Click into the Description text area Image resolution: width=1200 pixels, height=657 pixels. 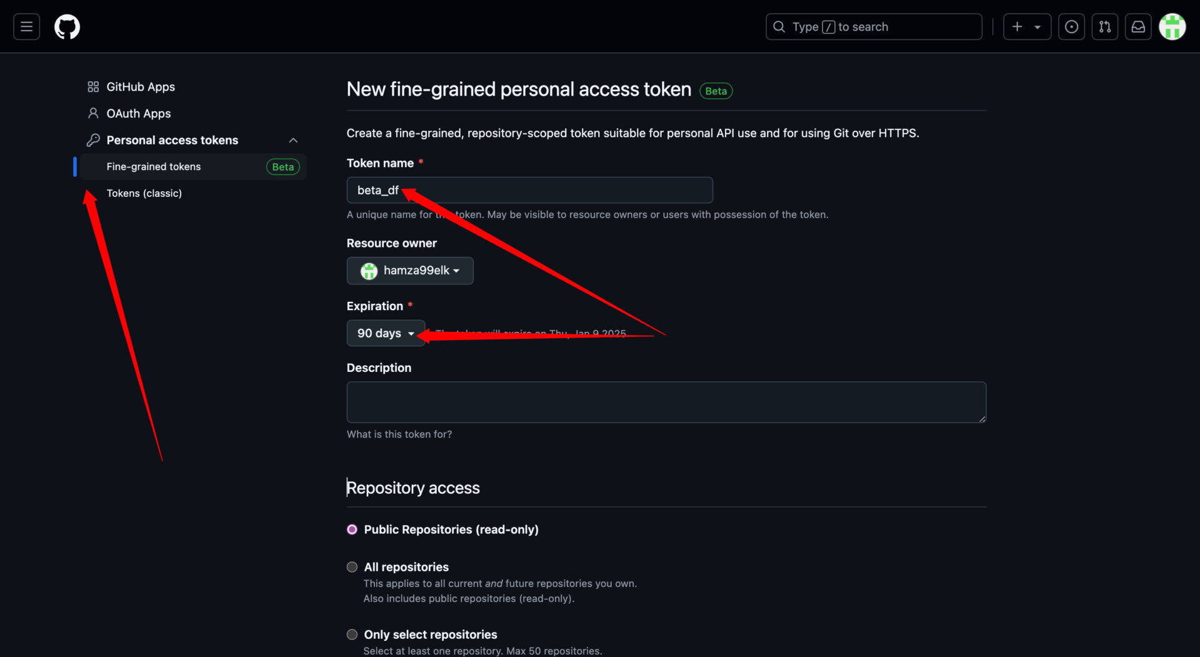666,402
